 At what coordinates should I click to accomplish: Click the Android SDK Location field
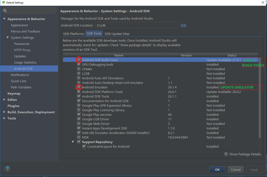click(x=136, y=25)
